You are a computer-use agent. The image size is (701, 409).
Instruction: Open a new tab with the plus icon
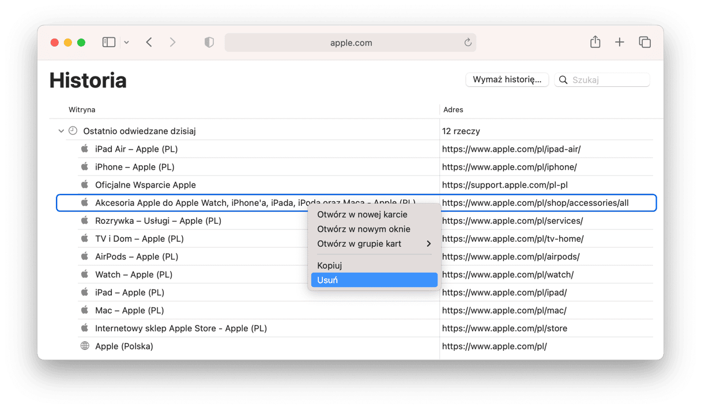pos(619,43)
